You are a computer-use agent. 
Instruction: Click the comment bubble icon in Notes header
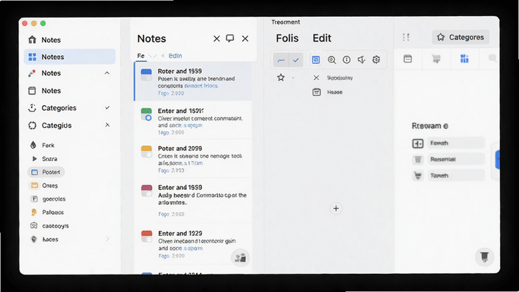click(x=230, y=38)
